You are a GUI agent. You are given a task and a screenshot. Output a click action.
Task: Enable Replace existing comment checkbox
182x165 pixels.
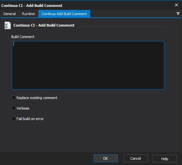click(13, 98)
